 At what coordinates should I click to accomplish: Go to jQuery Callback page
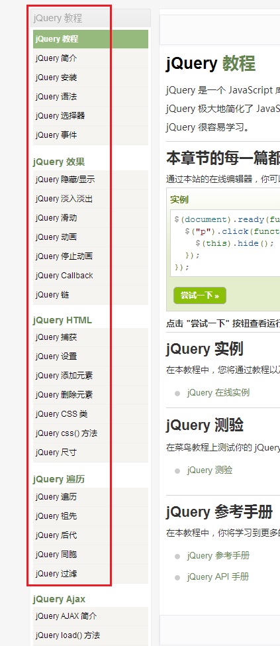point(91,276)
